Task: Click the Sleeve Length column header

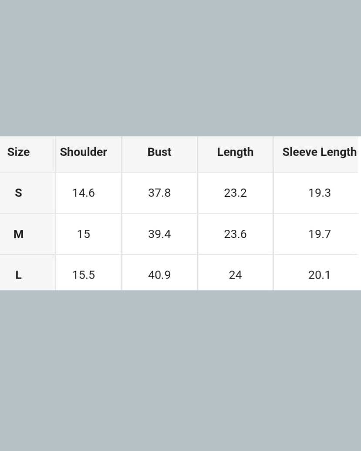Action: [x=319, y=152]
